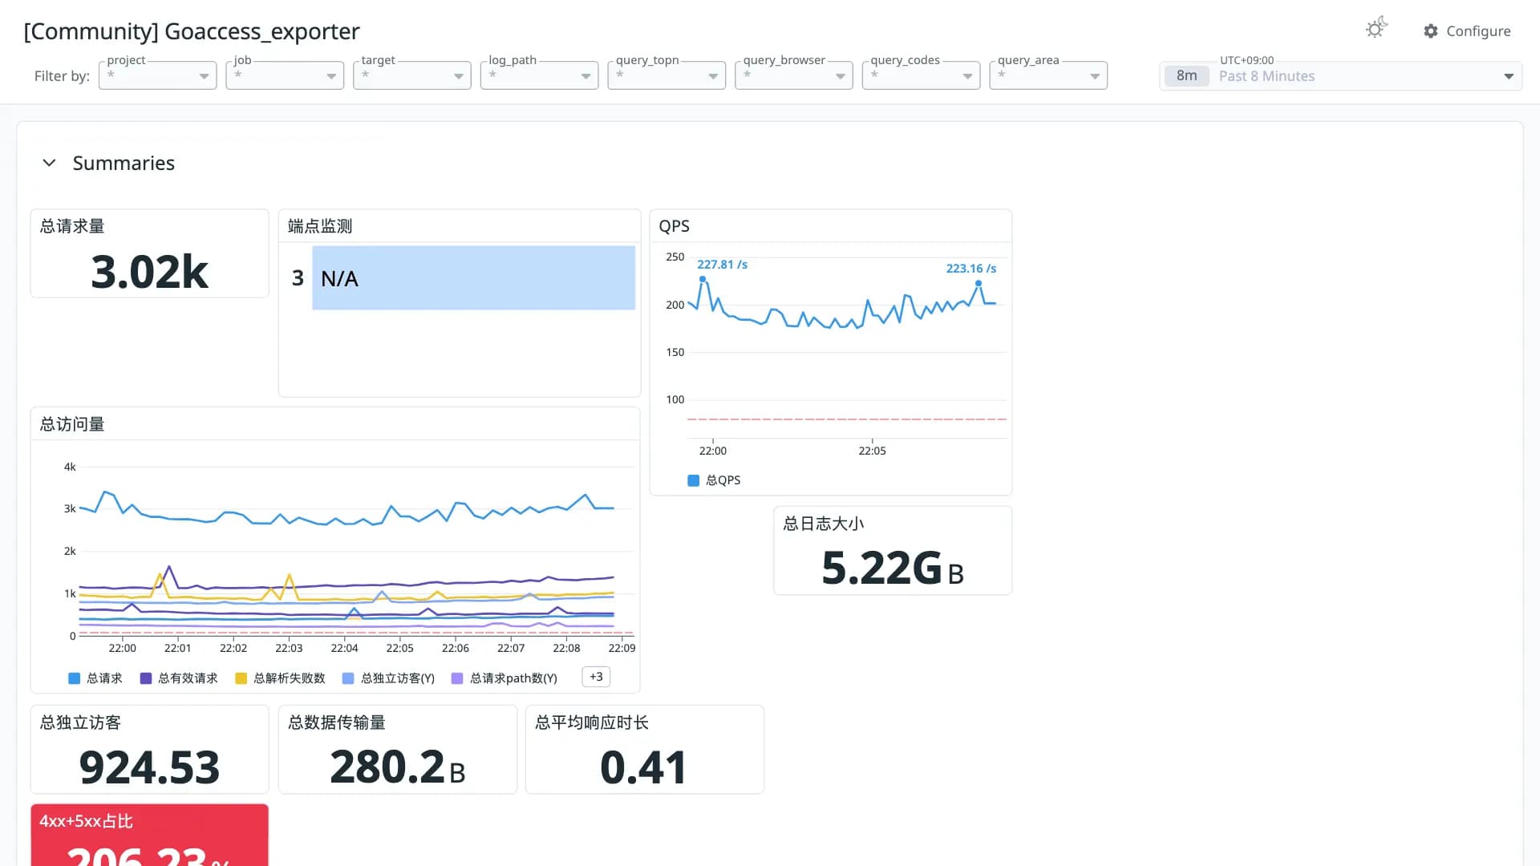Image resolution: width=1540 pixels, height=866 pixels.
Task: Click the 924.53 unique visitors value
Action: [149, 767]
